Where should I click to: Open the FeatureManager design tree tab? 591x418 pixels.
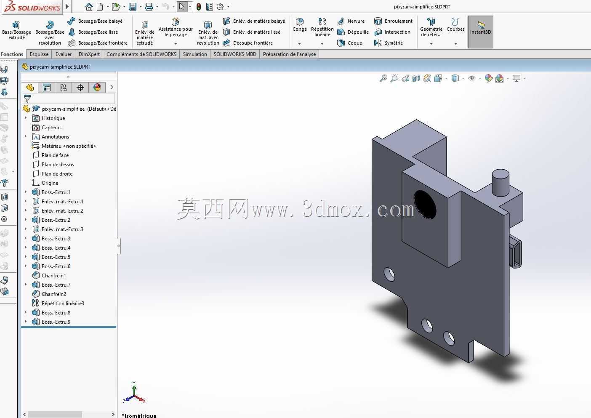(30, 87)
